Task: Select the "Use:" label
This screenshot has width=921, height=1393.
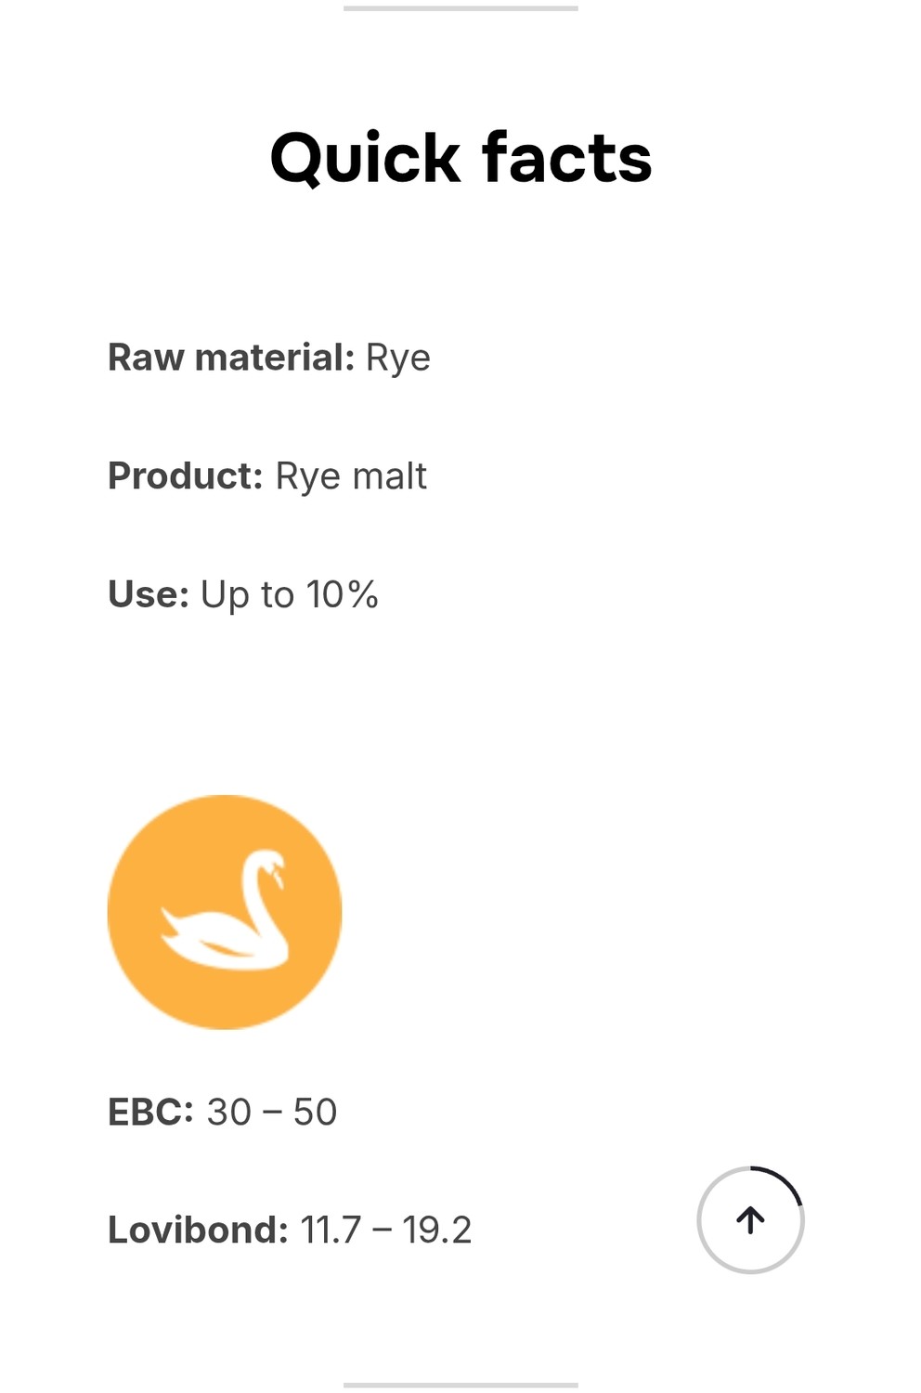Action: tap(149, 594)
